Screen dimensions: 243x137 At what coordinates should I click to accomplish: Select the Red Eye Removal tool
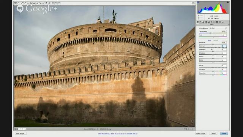pyautogui.click(x=40, y=3)
